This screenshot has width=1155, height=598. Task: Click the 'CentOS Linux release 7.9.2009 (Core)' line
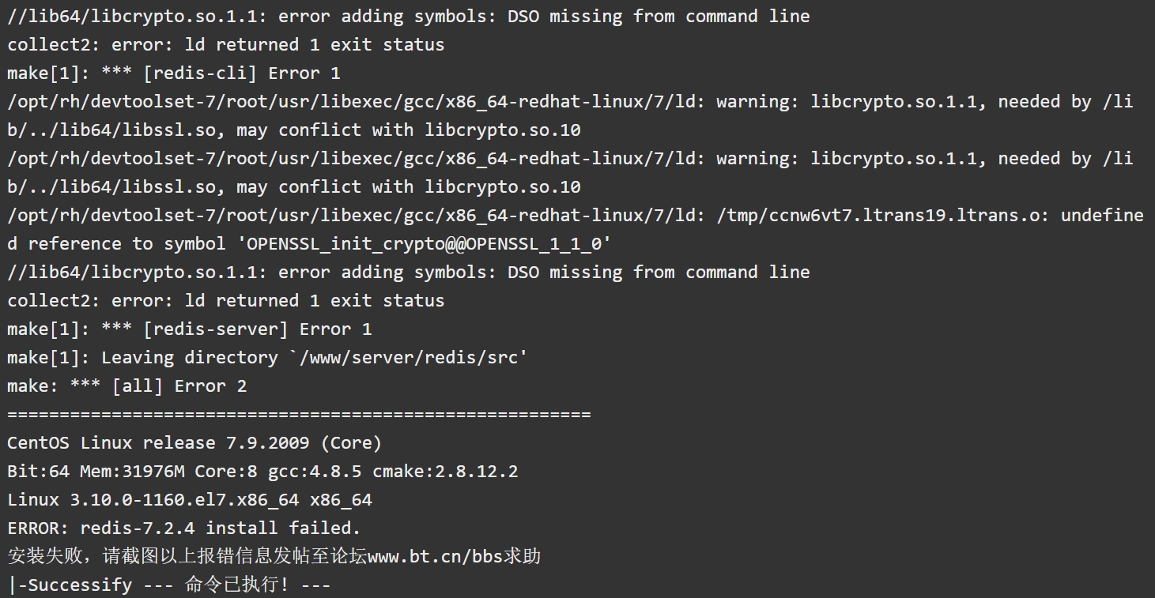(x=194, y=442)
